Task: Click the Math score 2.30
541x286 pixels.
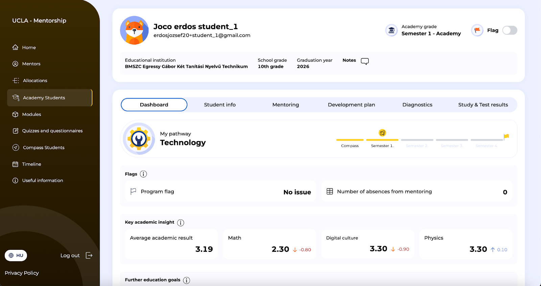Action: point(280,249)
